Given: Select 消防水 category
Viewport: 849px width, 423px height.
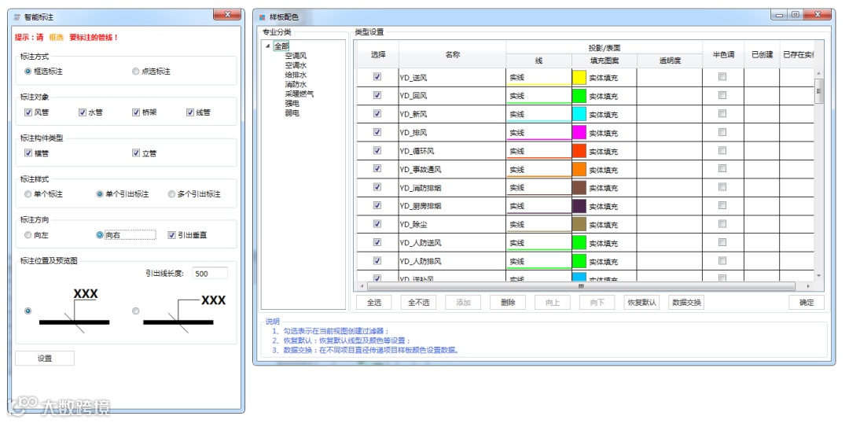Looking at the screenshot, I should pyautogui.click(x=296, y=84).
